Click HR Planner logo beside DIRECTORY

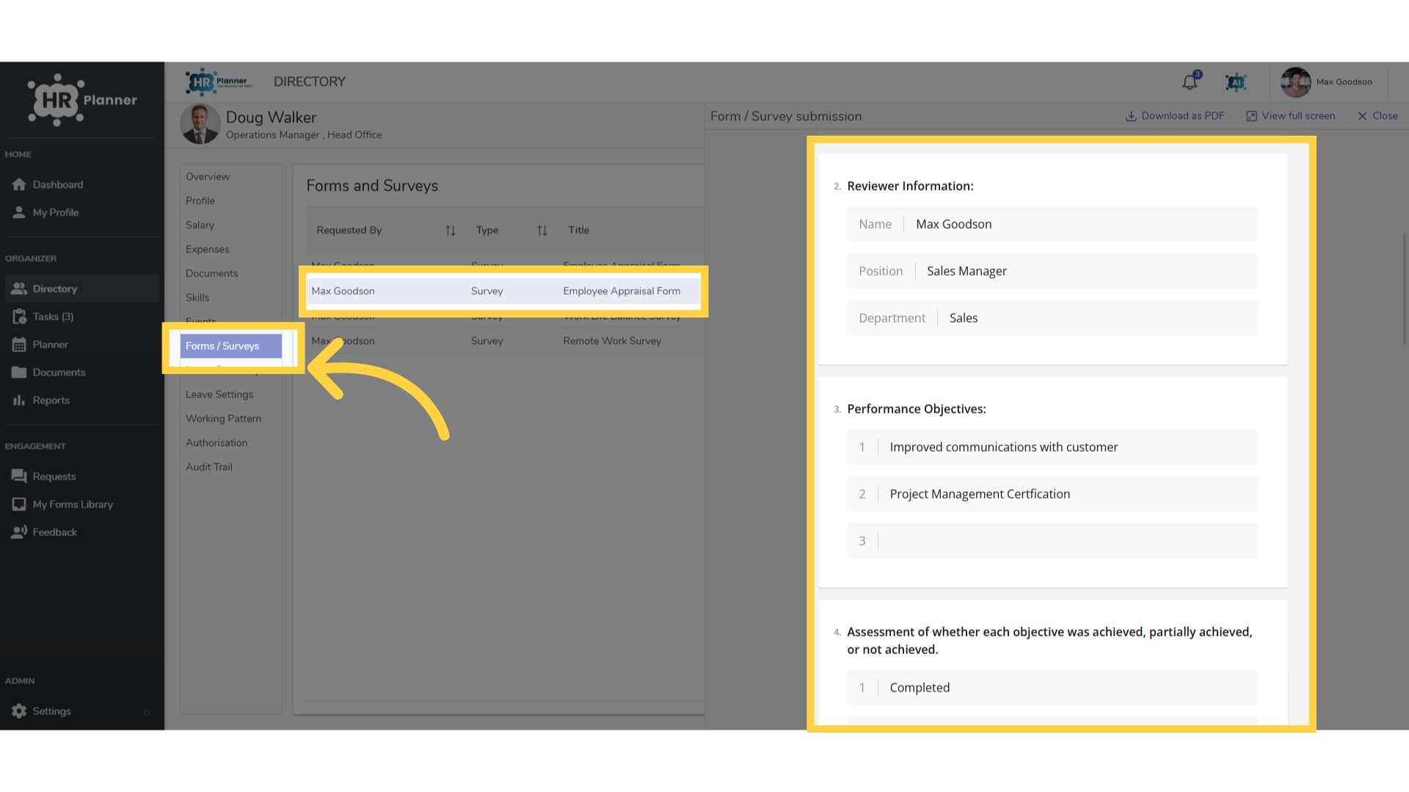219,82
